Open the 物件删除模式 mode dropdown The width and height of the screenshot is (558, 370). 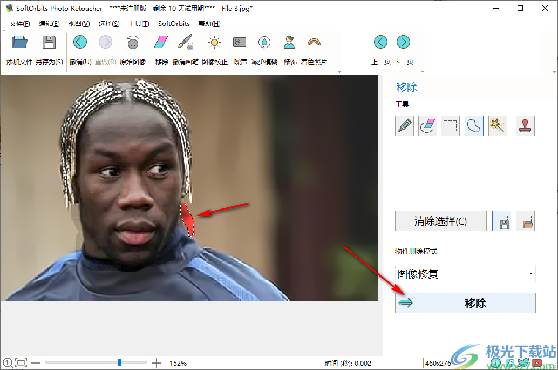pos(465,274)
